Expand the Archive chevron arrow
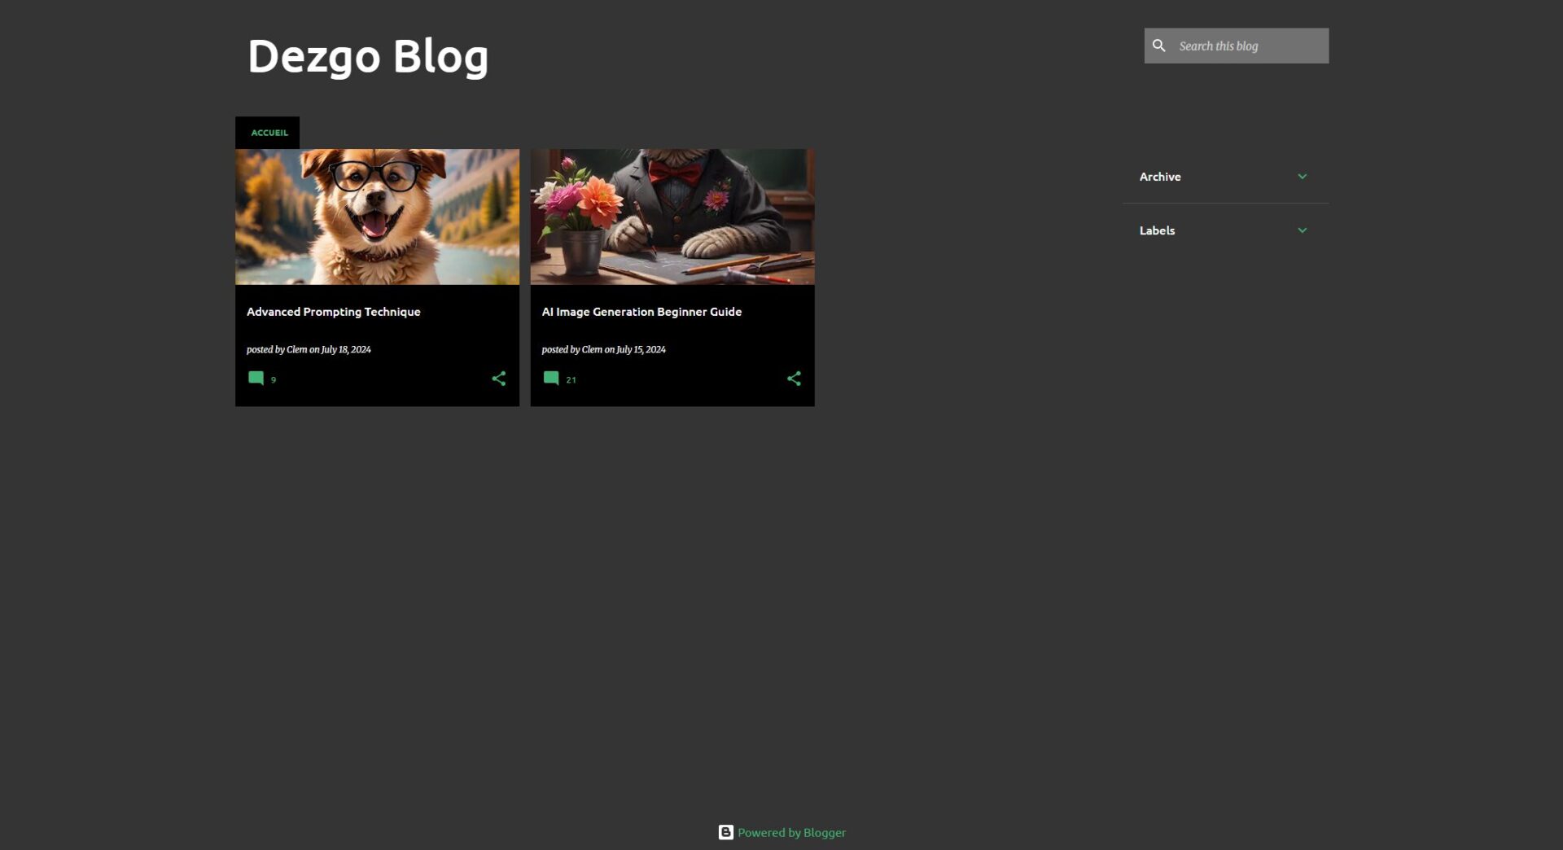 [1302, 177]
